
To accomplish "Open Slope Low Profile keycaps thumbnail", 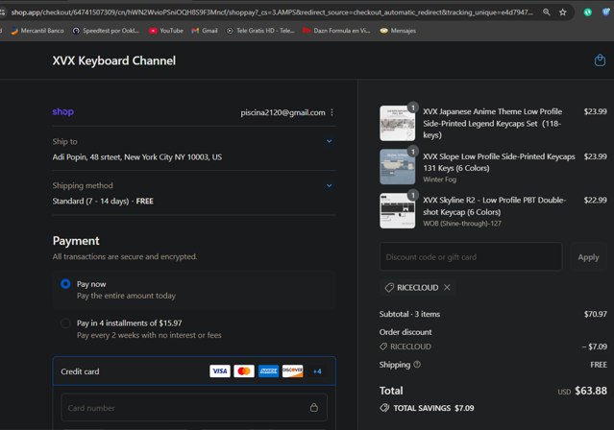I will click(x=397, y=167).
